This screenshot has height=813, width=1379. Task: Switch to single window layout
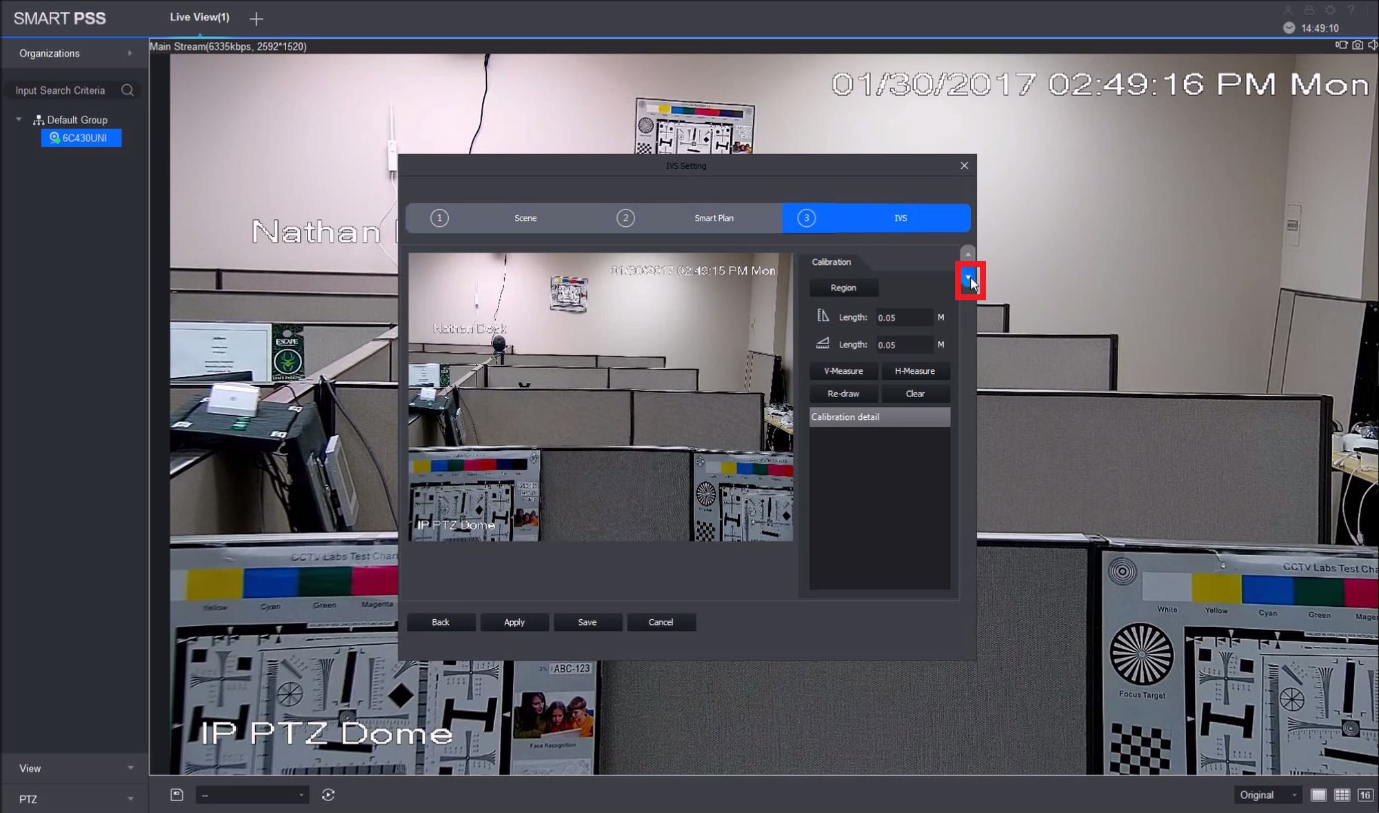(1318, 795)
